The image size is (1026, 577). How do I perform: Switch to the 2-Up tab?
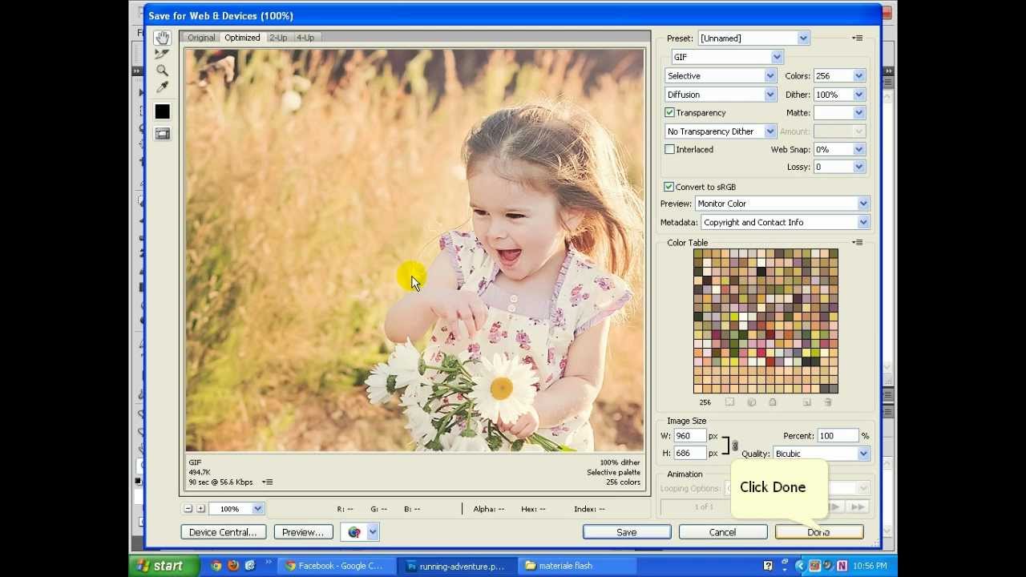click(x=278, y=38)
